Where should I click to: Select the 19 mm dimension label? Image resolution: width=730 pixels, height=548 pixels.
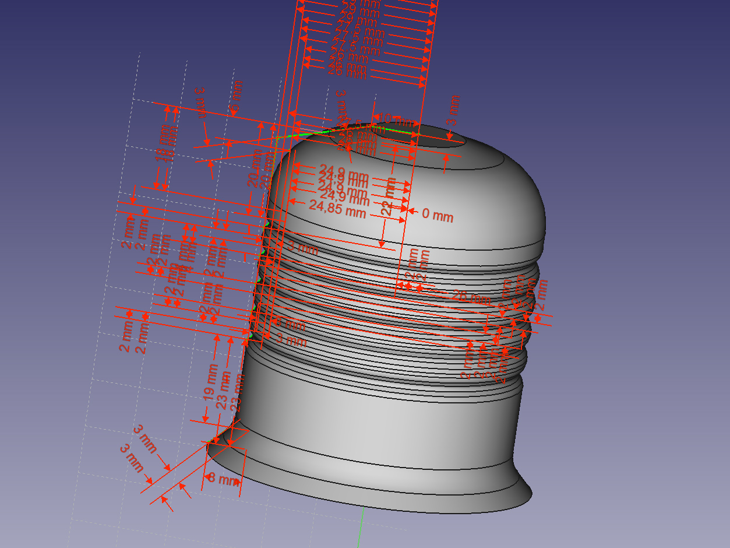pos(211,382)
